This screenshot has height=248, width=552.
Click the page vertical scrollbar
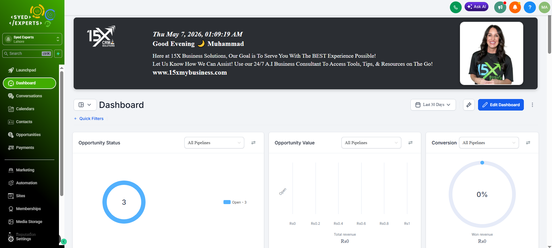click(x=549, y=34)
